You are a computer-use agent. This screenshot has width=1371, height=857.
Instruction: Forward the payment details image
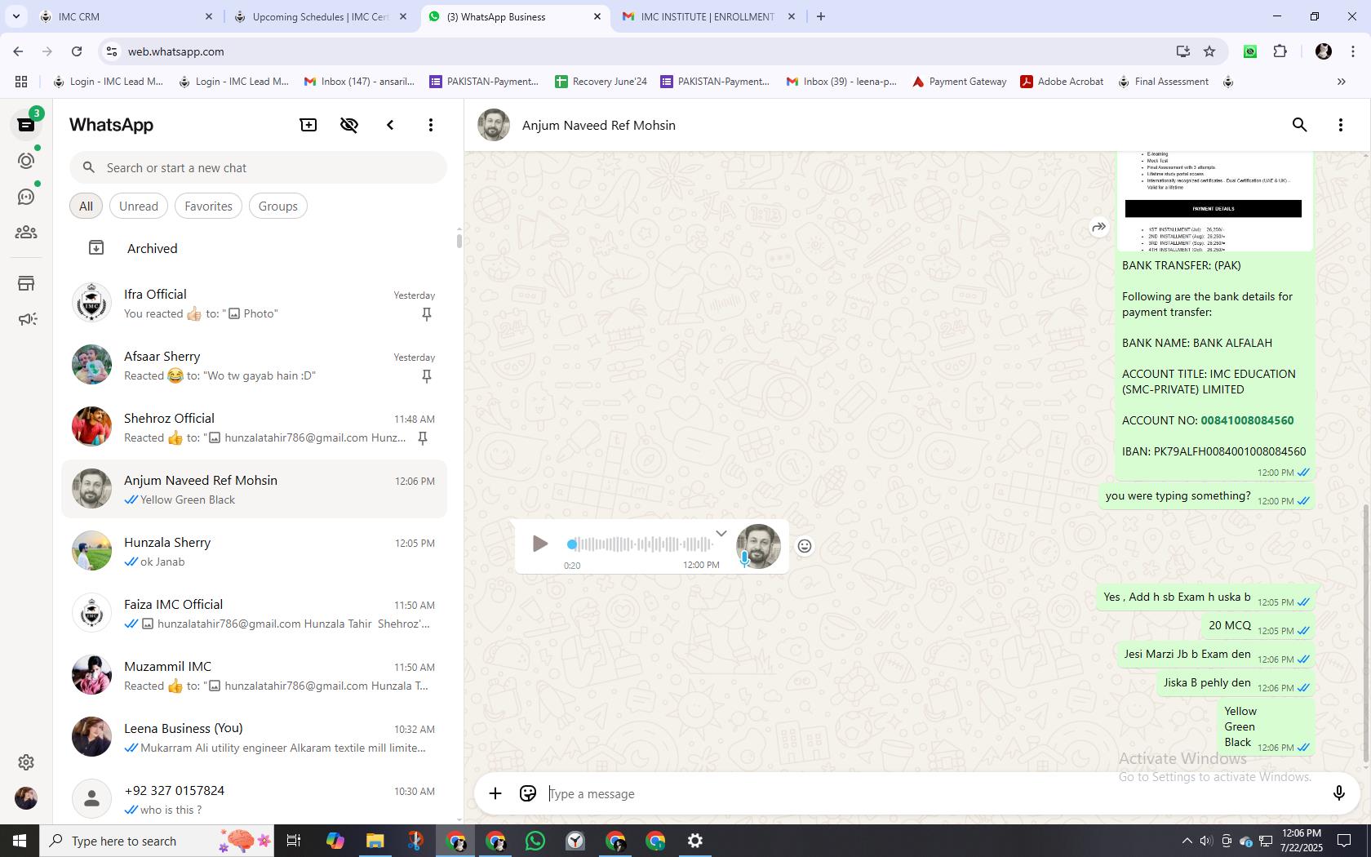(1099, 227)
